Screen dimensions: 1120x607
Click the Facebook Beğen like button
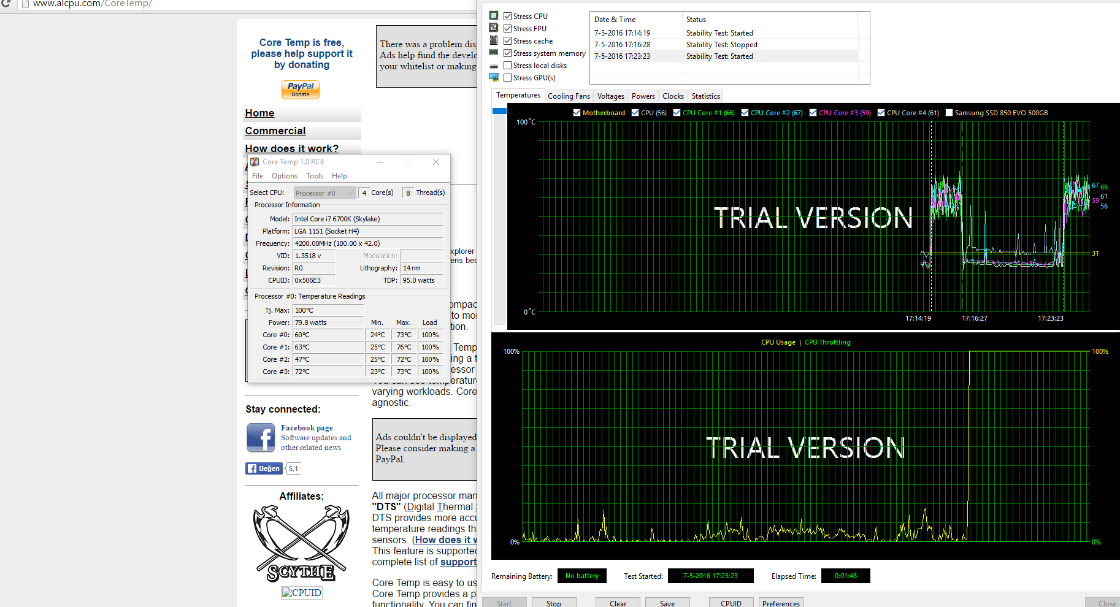264,468
